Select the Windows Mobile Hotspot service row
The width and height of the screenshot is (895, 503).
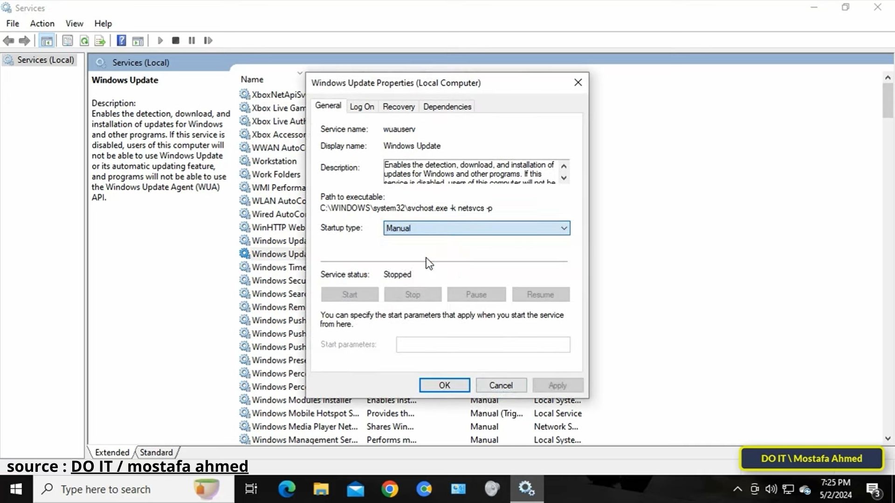pos(410,413)
